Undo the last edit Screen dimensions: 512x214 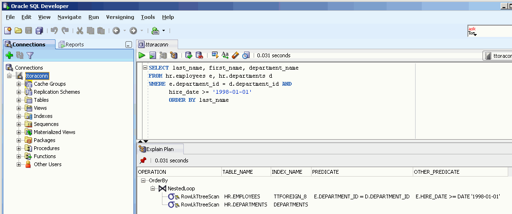[x=54, y=31]
